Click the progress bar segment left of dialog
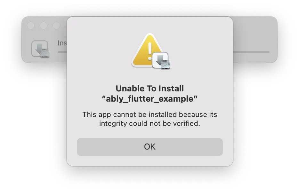 pos(62,52)
